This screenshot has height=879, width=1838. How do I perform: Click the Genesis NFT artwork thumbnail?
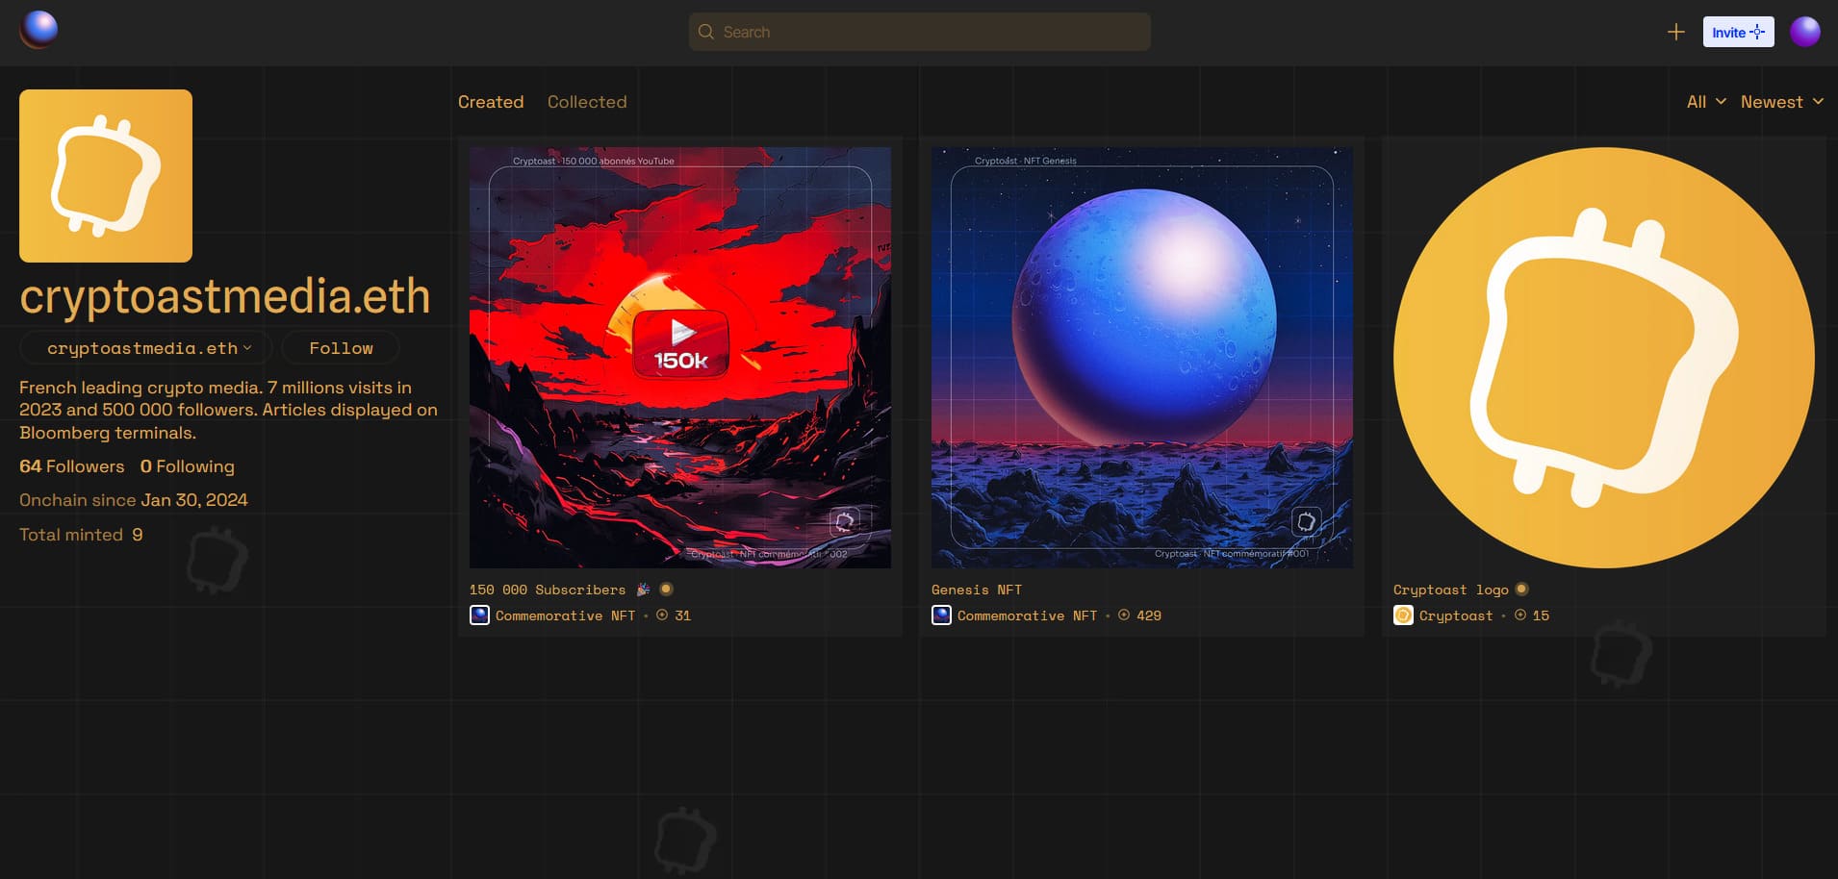click(x=1141, y=356)
